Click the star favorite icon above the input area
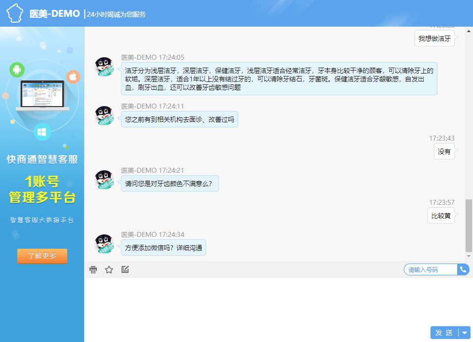This screenshot has height=342, width=473. (109, 269)
